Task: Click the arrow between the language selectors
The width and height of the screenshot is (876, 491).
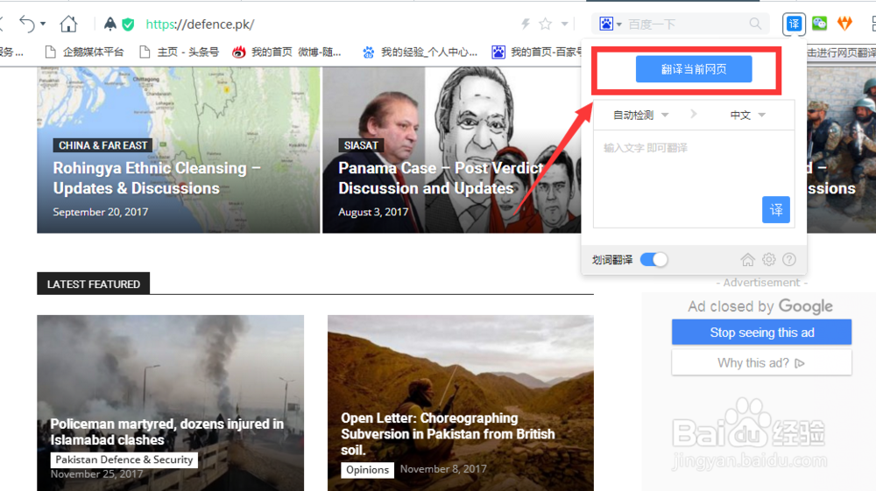Action: [x=693, y=115]
